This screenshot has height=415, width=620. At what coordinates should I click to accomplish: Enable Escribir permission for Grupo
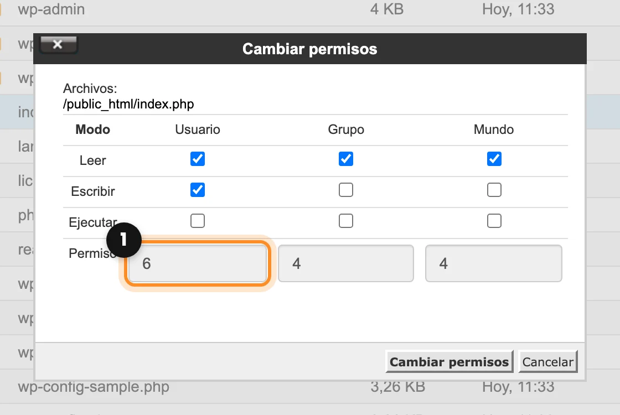coord(345,190)
